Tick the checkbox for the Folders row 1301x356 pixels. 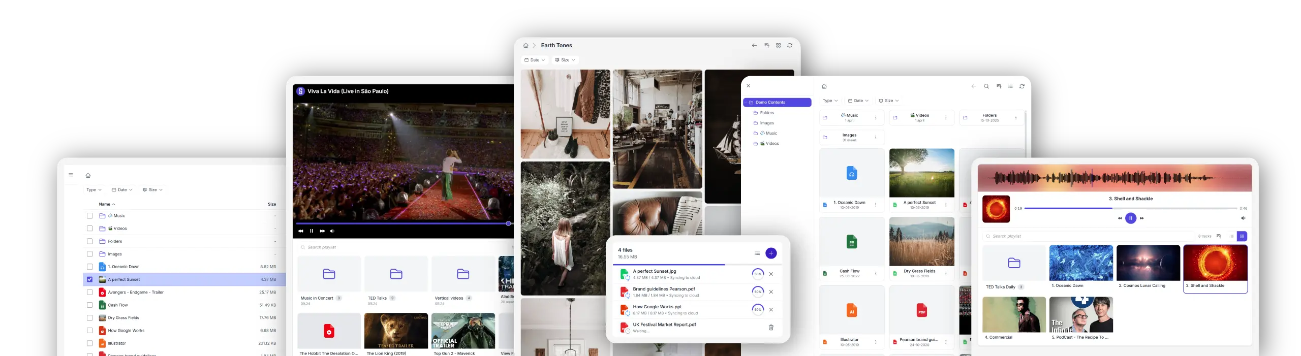(89, 241)
